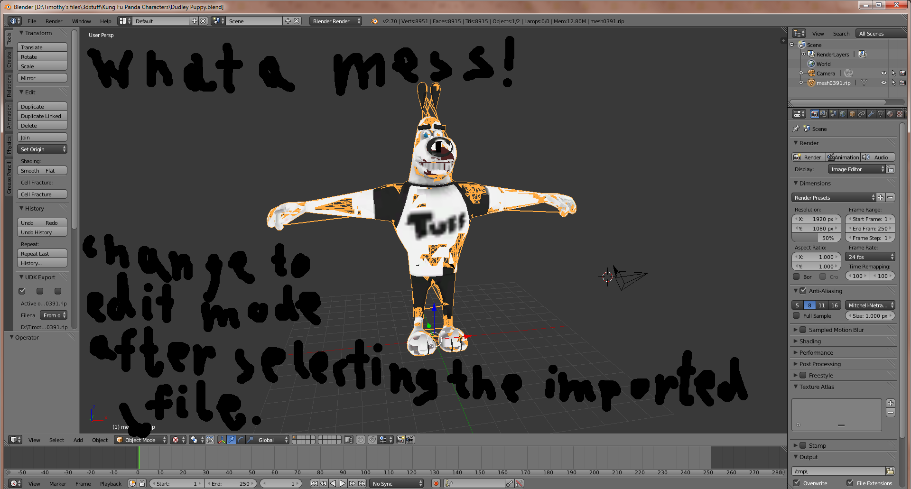The height and width of the screenshot is (489, 911).
Task: Toggle the Overwrite checkbox
Action: 796,483
